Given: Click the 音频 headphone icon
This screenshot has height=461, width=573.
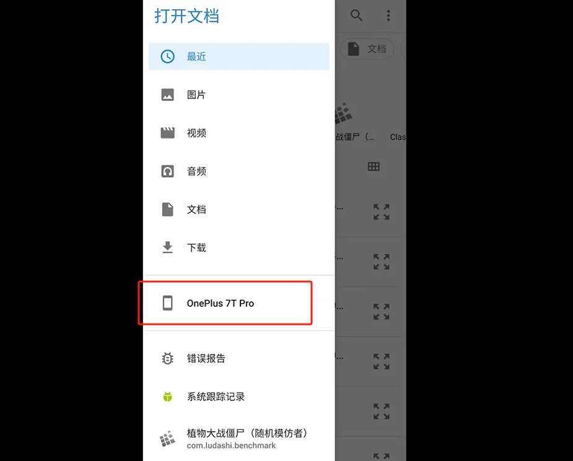Looking at the screenshot, I should tap(167, 171).
